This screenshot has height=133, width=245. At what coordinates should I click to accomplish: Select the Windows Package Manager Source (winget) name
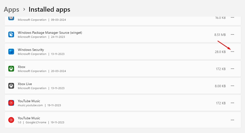50,32
